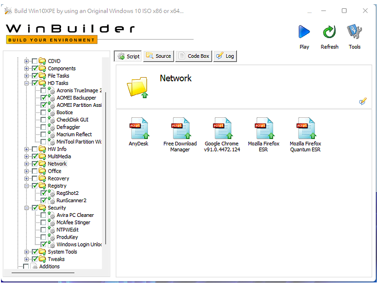Uncheck the Windows Login Unlocker checkbox
Viewport: 382px width, 284px height.
point(43,244)
